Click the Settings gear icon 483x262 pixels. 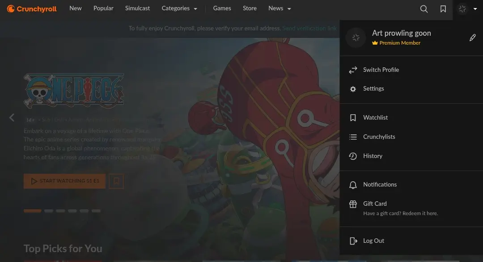(353, 89)
